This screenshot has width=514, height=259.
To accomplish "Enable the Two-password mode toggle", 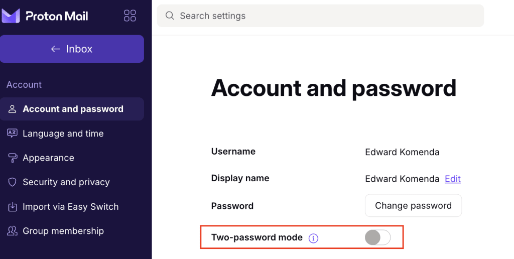I will point(377,237).
